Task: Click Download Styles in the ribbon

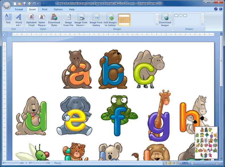Action: tap(54, 20)
